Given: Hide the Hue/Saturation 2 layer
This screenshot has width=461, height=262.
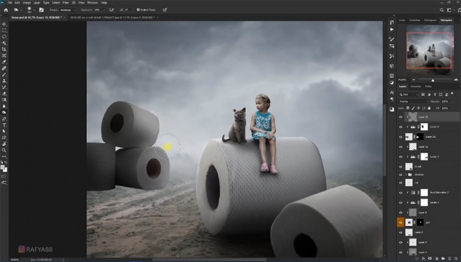Looking at the screenshot, I should click(x=400, y=193).
